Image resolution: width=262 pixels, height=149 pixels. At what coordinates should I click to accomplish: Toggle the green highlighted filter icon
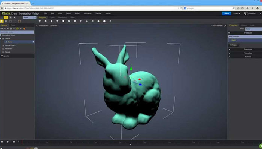(18, 29)
